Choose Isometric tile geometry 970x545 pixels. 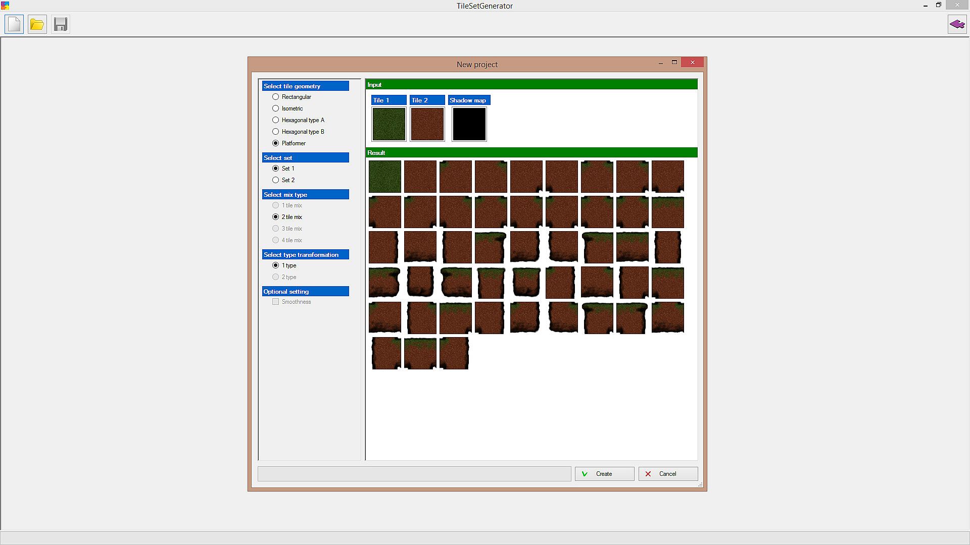point(276,108)
